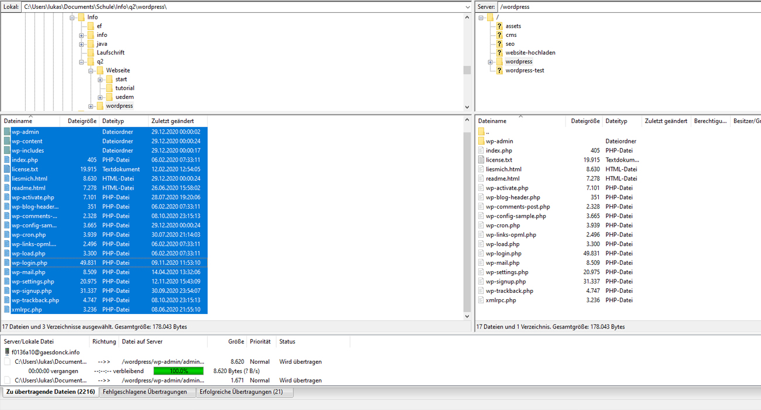Switch to the Fehlgeschlagene Übertragungen tab

click(145, 392)
